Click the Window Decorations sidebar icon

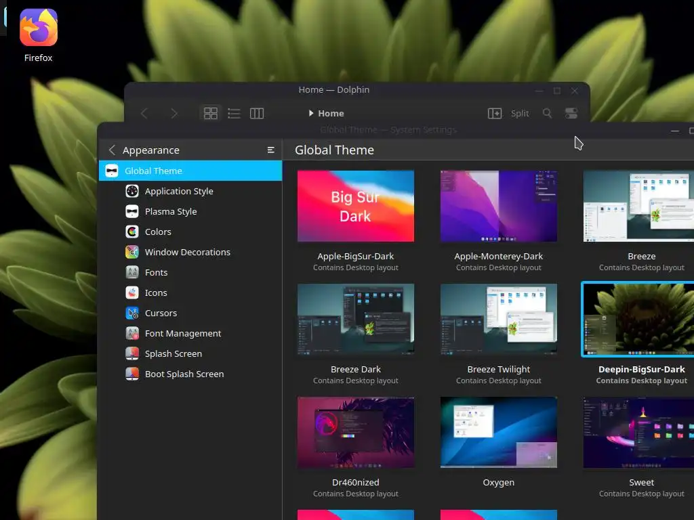pyautogui.click(x=132, y=252)
